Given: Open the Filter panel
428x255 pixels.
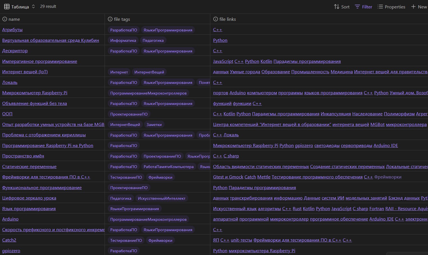Looking at the screenshot, I should [x=363, y=7].
